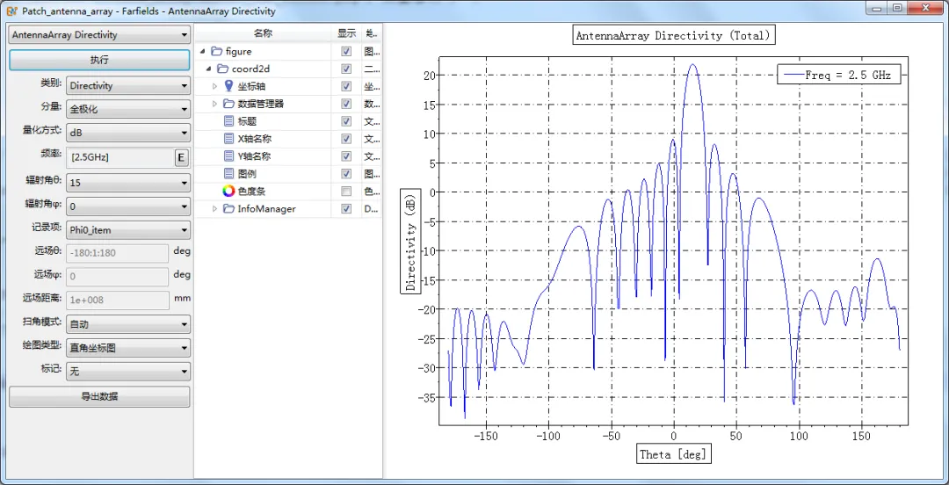This screenshot has height=485, width=949.
Task: Click the 频率 field showing [2.5GHz]
Action: coord(120,157)
